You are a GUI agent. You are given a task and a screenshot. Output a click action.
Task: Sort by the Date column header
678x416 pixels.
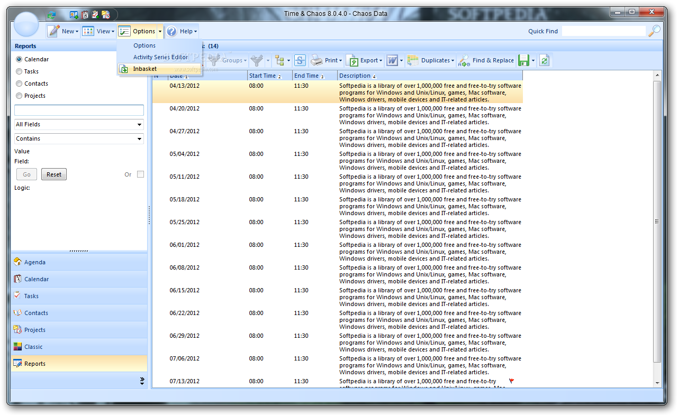click(x=207, y=76)
